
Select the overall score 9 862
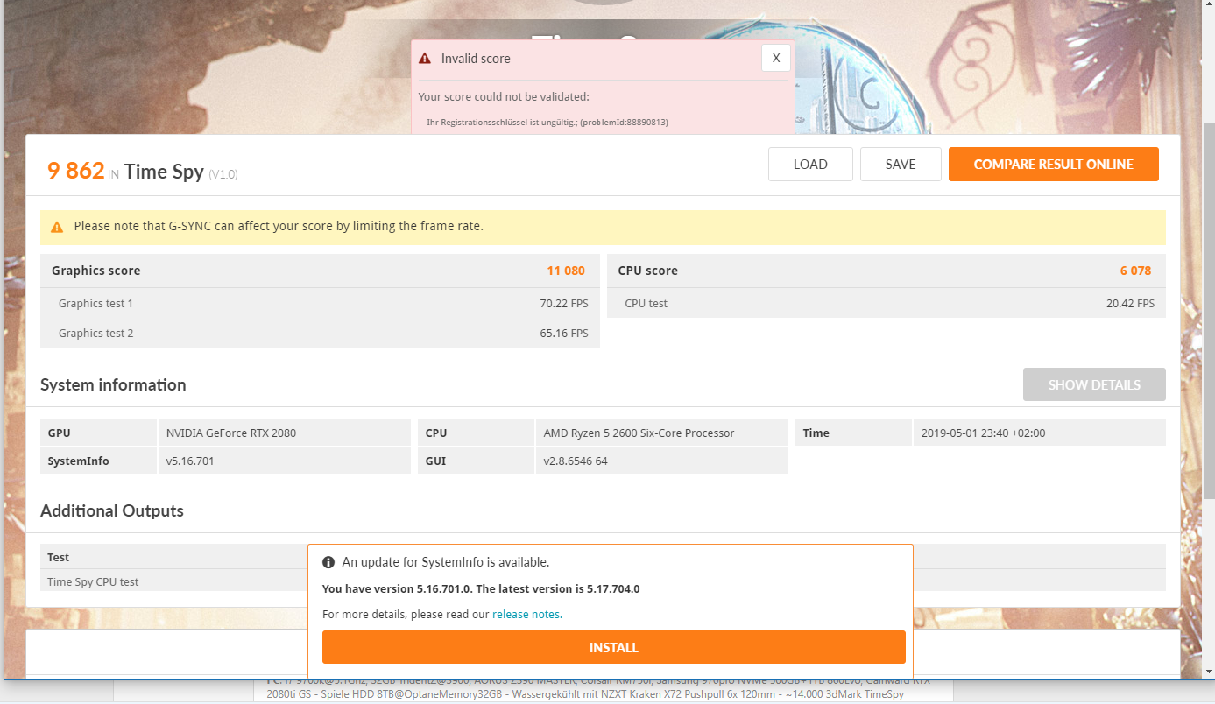click(76, 171)
